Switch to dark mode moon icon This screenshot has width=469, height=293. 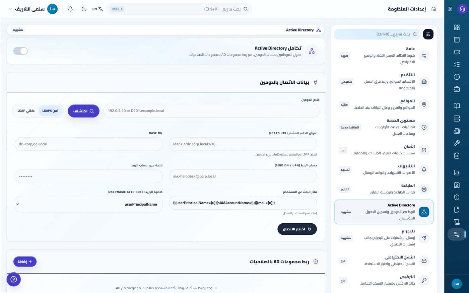coord(84,9)
